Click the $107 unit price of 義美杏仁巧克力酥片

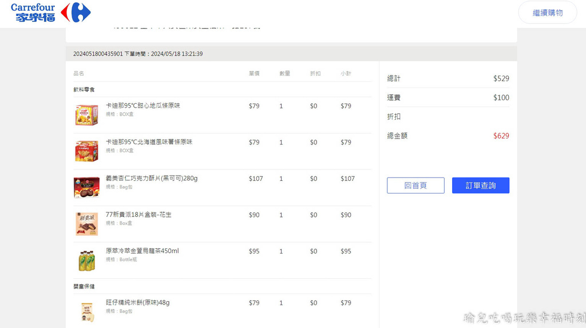256,179
